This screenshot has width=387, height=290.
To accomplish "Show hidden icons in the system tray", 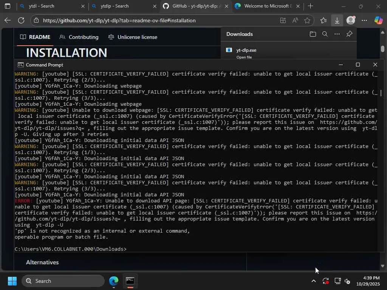I will pyautogui.click(x=313, y=281).
